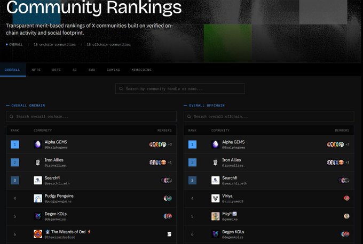Image resolution: width=363 pixels, height=244 pixels.
Task: Switch to the AI tab
Action: click(75, 70)
